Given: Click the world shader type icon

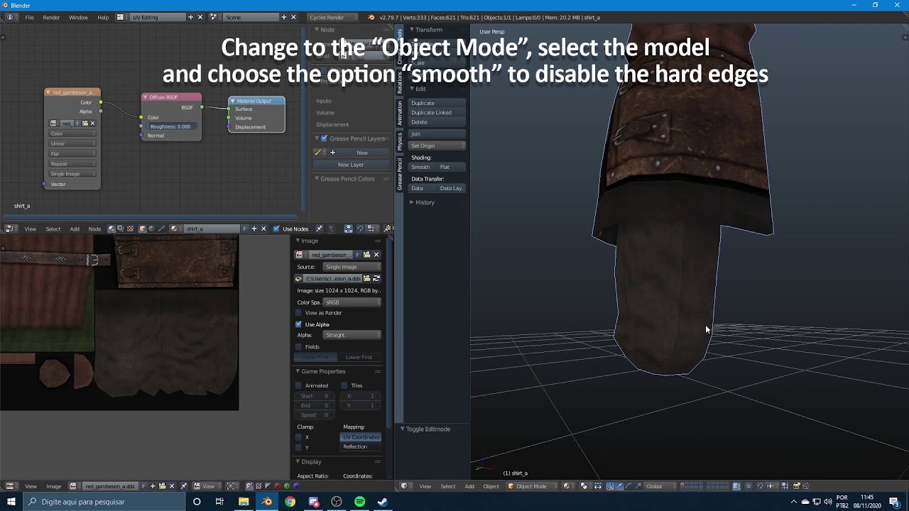Looking at the screenshot, I should coord(151,229).
